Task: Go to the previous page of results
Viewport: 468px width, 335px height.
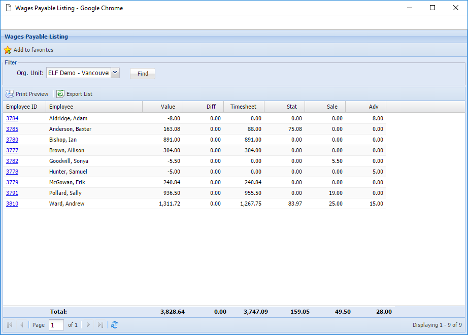Action: click(21, 325)
